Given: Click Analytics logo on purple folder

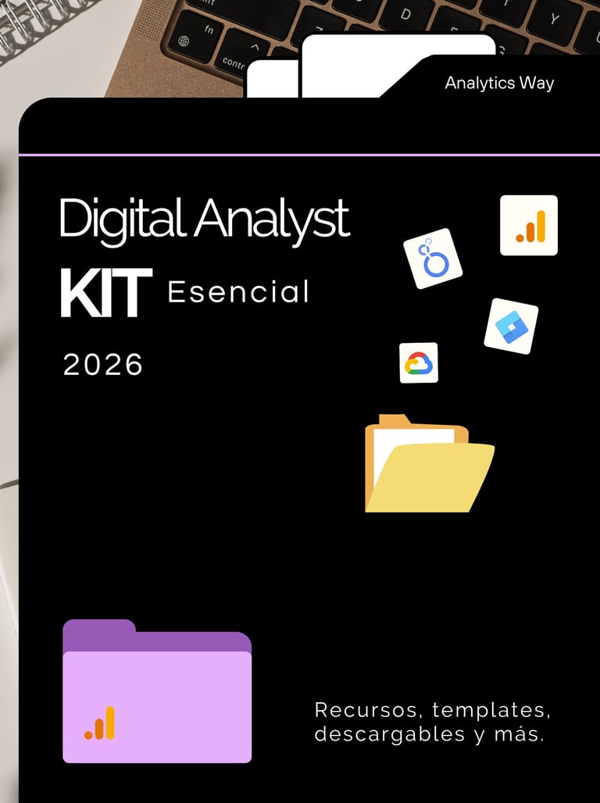Looking at the screenshot, I should click(x=100, y=723).
